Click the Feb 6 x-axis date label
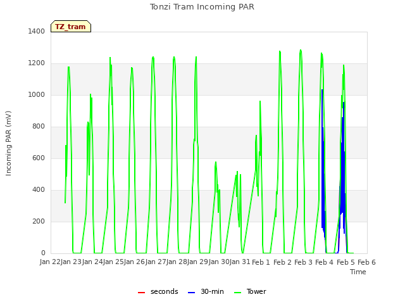 366,262
